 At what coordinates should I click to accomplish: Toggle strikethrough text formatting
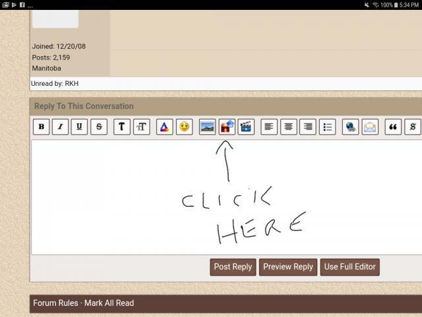point(99,127)
